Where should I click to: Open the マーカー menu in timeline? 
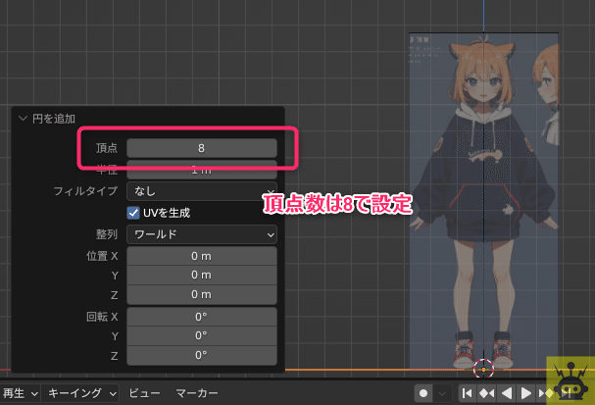pyautogui.click(x=197, y=393)
